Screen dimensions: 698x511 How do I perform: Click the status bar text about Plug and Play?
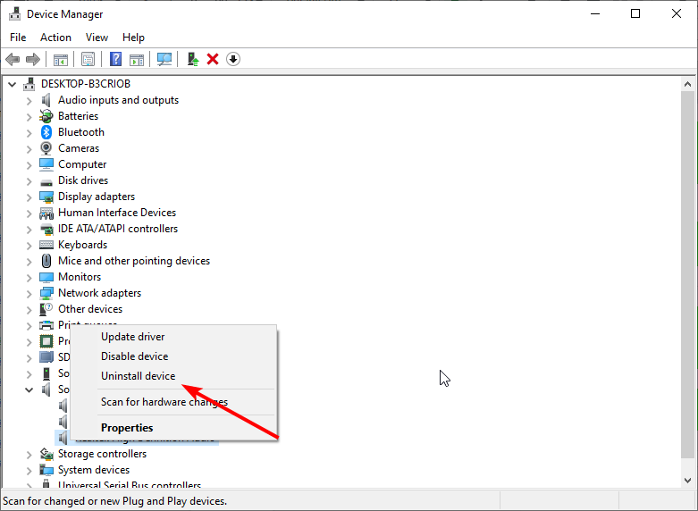pos(115,501)
